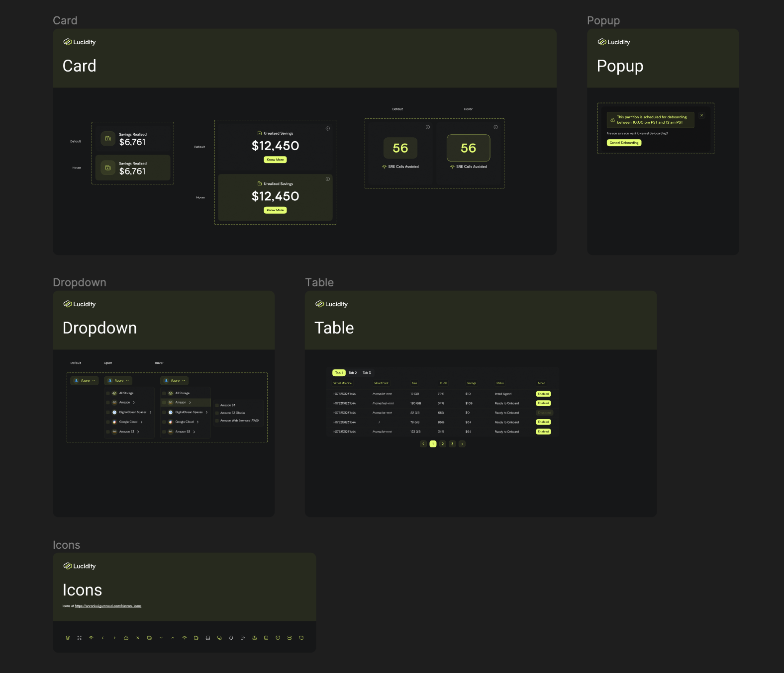
Task: Click the left chevron in the Icons panel row
Action: [102, 638]
